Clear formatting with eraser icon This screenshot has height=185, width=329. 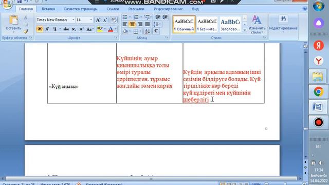[114, 20]
